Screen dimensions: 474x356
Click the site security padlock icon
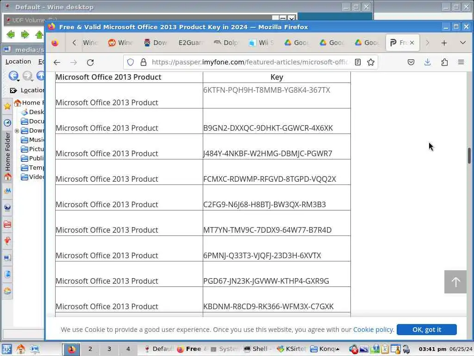143,62
